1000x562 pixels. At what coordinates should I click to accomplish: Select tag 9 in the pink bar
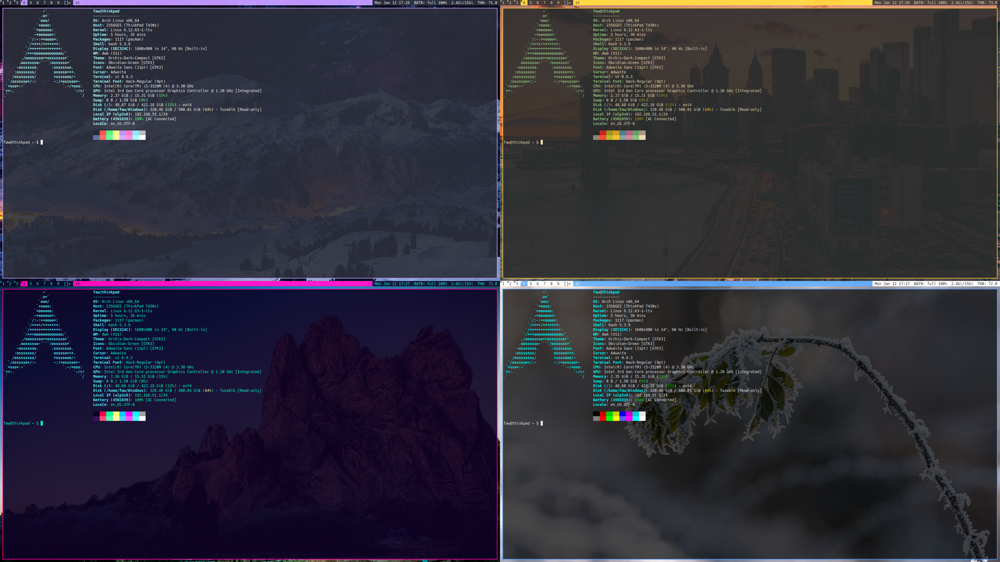tap(58, 283)
